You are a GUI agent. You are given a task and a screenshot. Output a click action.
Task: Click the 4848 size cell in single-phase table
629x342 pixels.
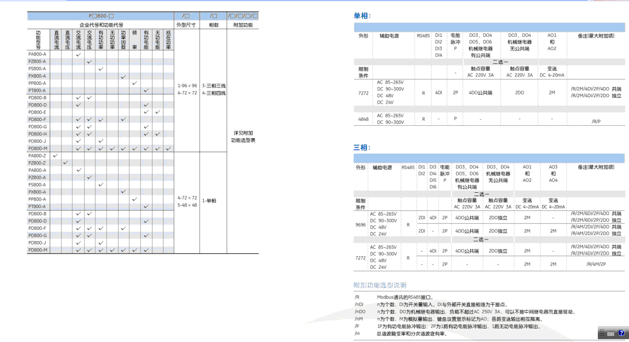click(363, 119)
